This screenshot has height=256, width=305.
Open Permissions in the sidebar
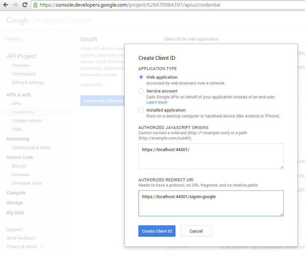(x=24, y=74)
